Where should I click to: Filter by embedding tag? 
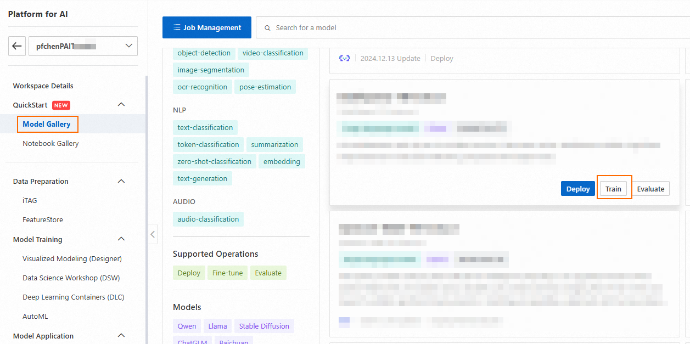[x=282, y=161]
